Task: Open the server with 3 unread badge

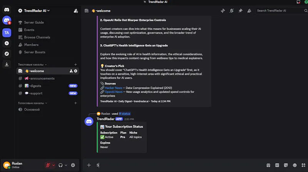Action: point(7,20)
